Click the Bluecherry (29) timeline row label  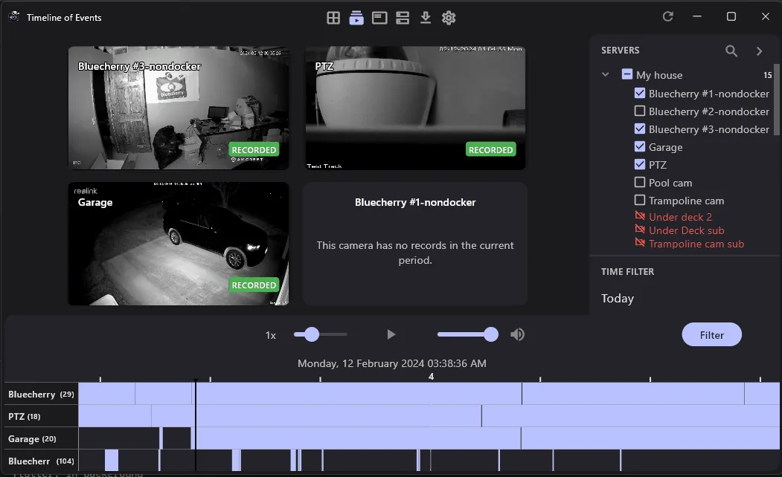41,394
